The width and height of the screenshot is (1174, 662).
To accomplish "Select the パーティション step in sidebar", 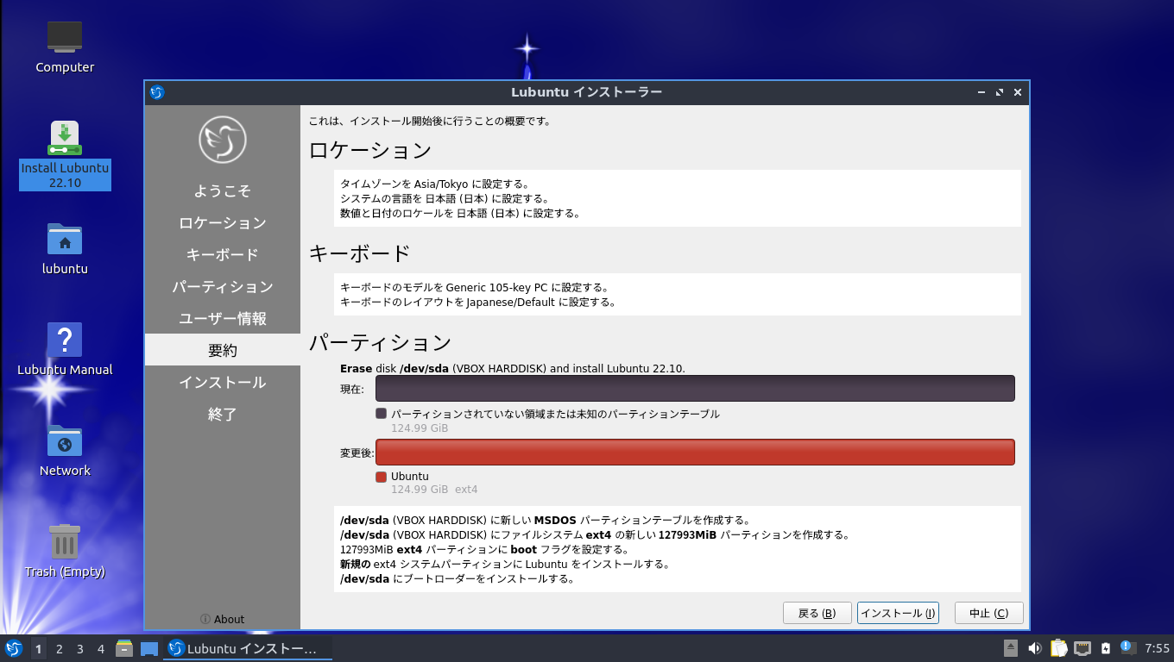I will pyautogui.click(x=223, y=286).
